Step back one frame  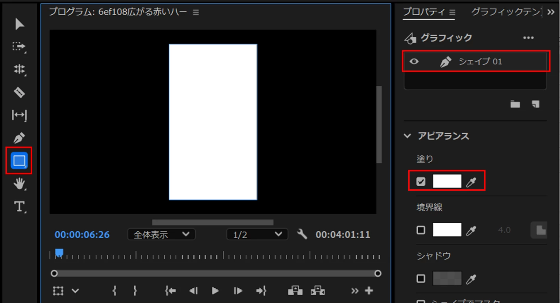pyautogui.click(x=193, y=291)
